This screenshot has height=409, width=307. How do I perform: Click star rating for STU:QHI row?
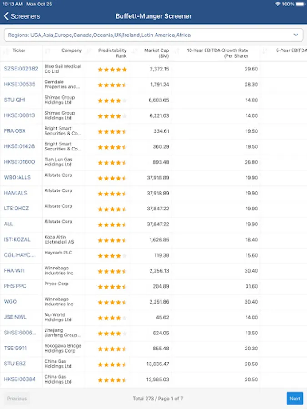click(x=112, y=101)
